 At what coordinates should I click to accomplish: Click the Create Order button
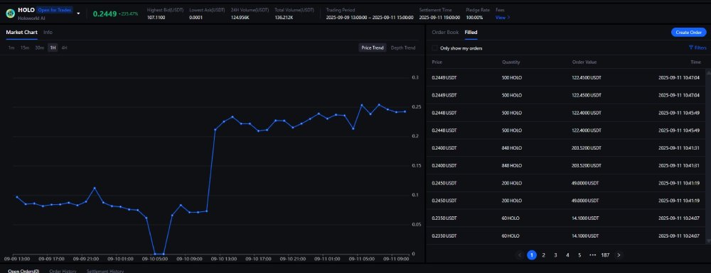(688, 33)
